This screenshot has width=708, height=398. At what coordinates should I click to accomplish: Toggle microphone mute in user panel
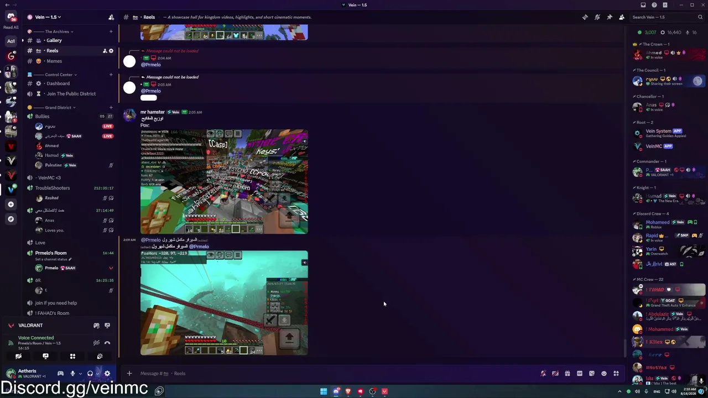pos(72,374)
